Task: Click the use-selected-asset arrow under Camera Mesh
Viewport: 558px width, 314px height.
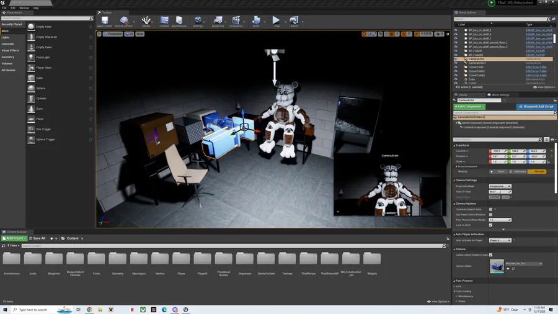Action: (508, 269)
